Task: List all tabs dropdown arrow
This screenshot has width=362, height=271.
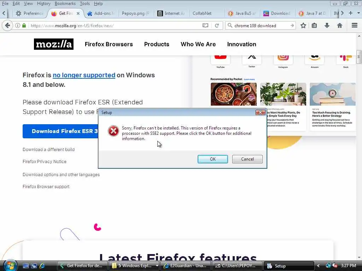Action: 358,13
